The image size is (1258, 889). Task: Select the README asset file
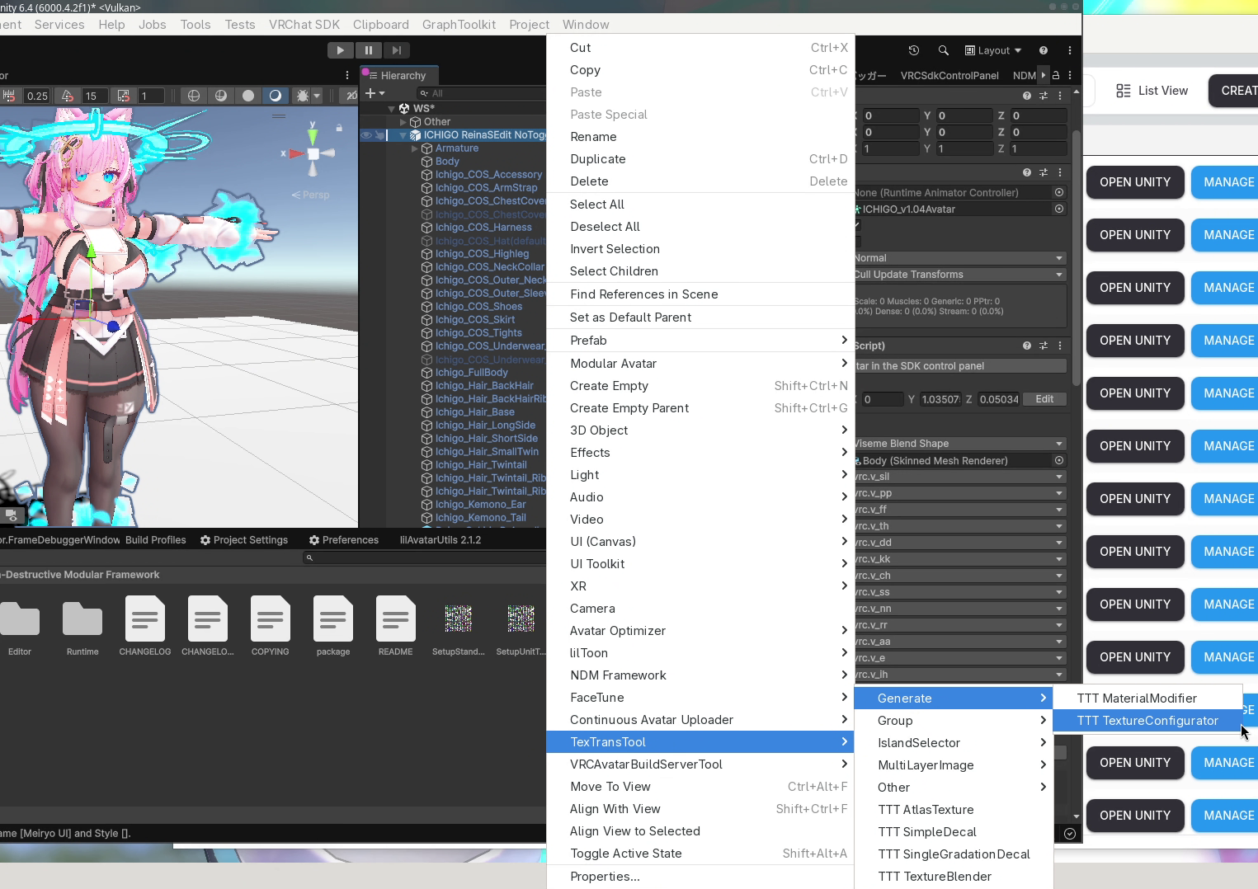tap(396, 627)
